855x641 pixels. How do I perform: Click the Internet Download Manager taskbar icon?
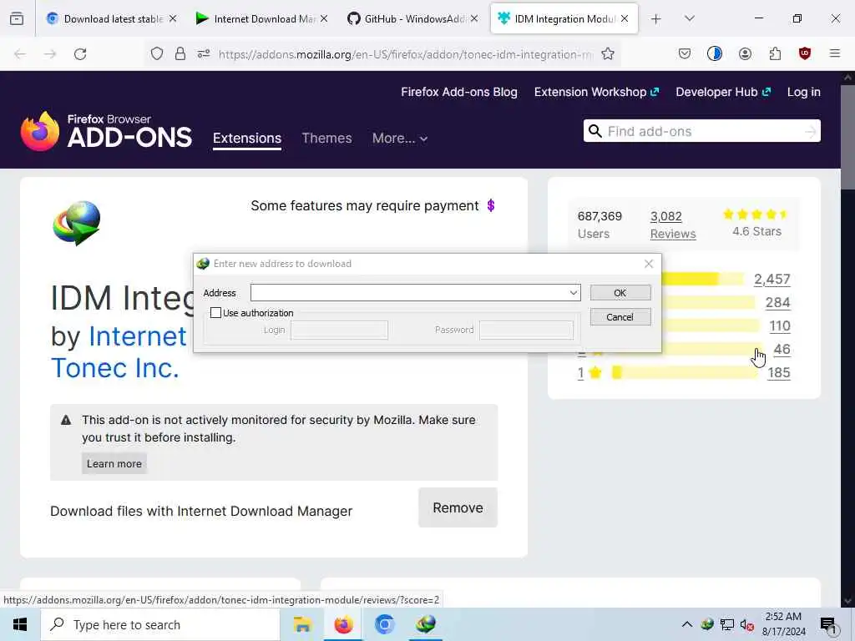coord(426,624)
